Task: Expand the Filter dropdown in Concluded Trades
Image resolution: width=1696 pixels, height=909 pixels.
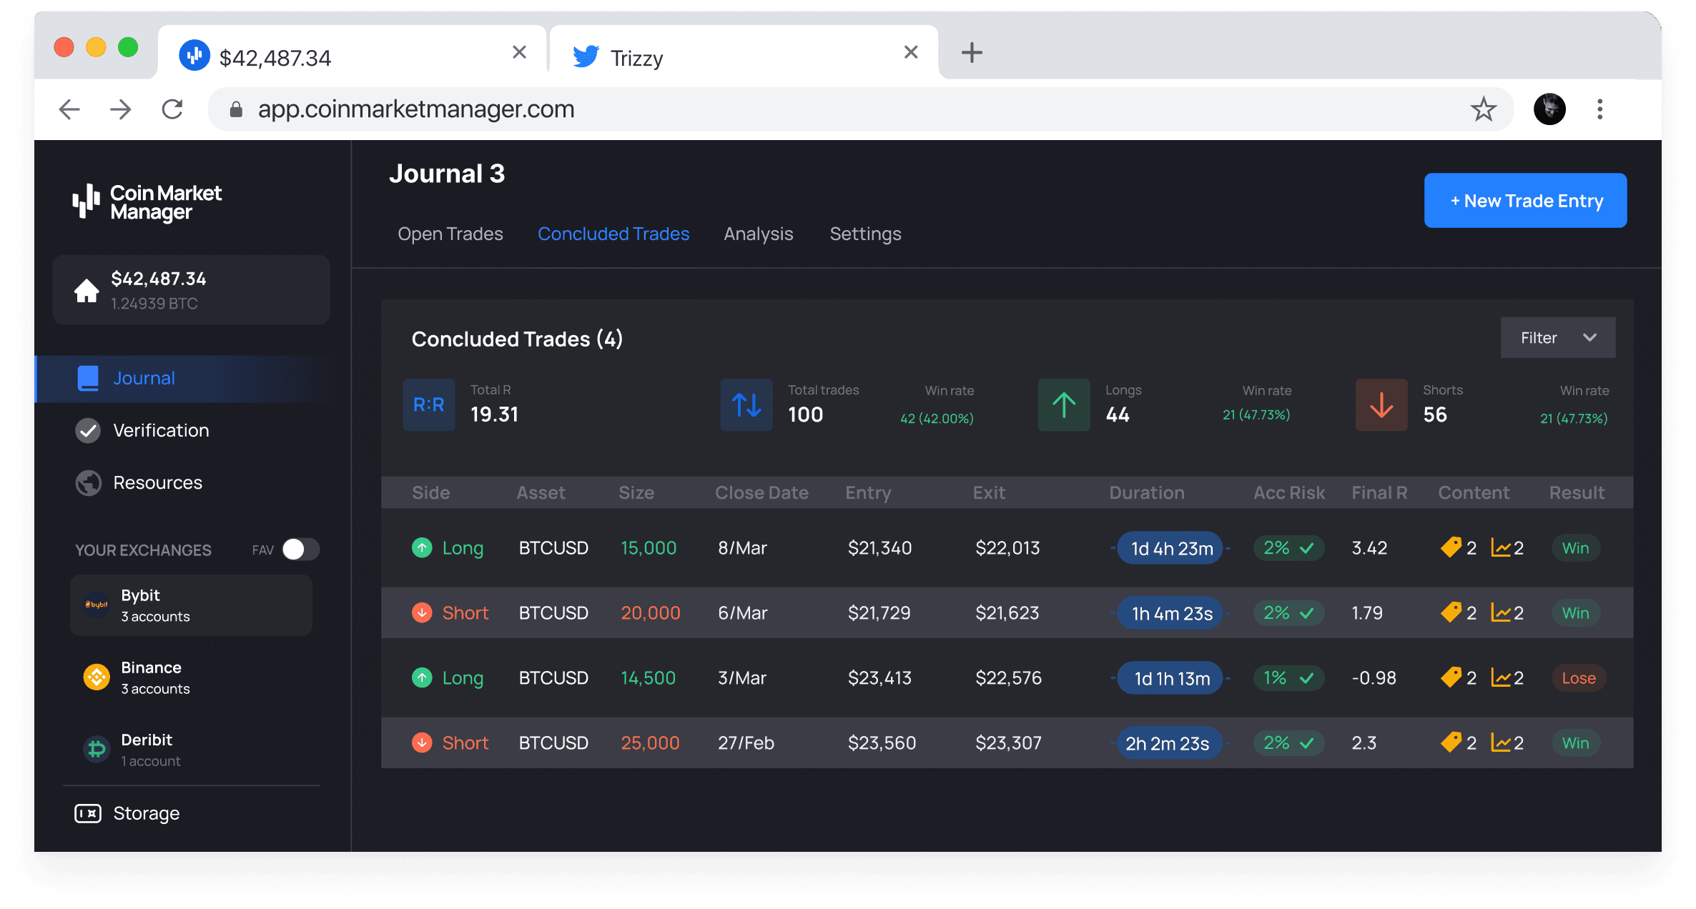Action: coord(1557,339)
